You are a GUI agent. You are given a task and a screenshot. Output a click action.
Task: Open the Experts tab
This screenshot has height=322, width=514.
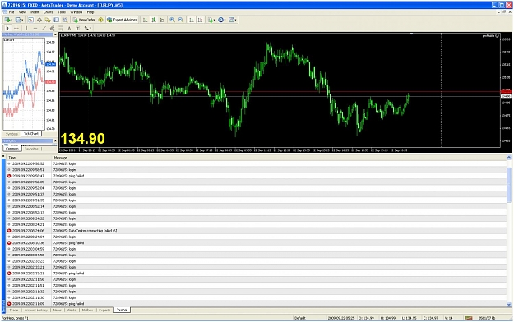[x=104, y=310]
